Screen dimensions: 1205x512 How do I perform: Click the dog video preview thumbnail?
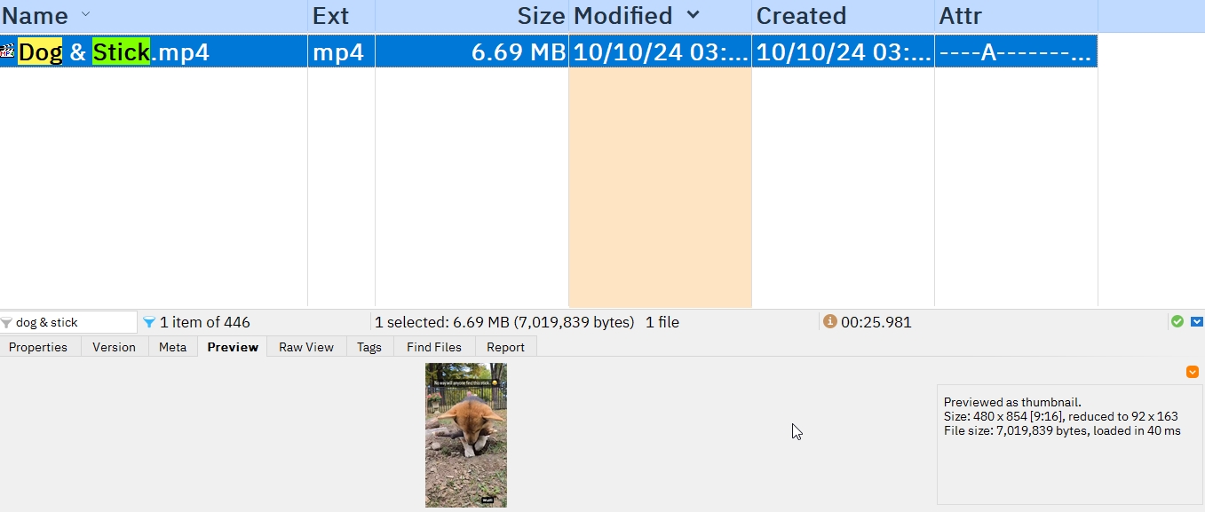point(465,435)
